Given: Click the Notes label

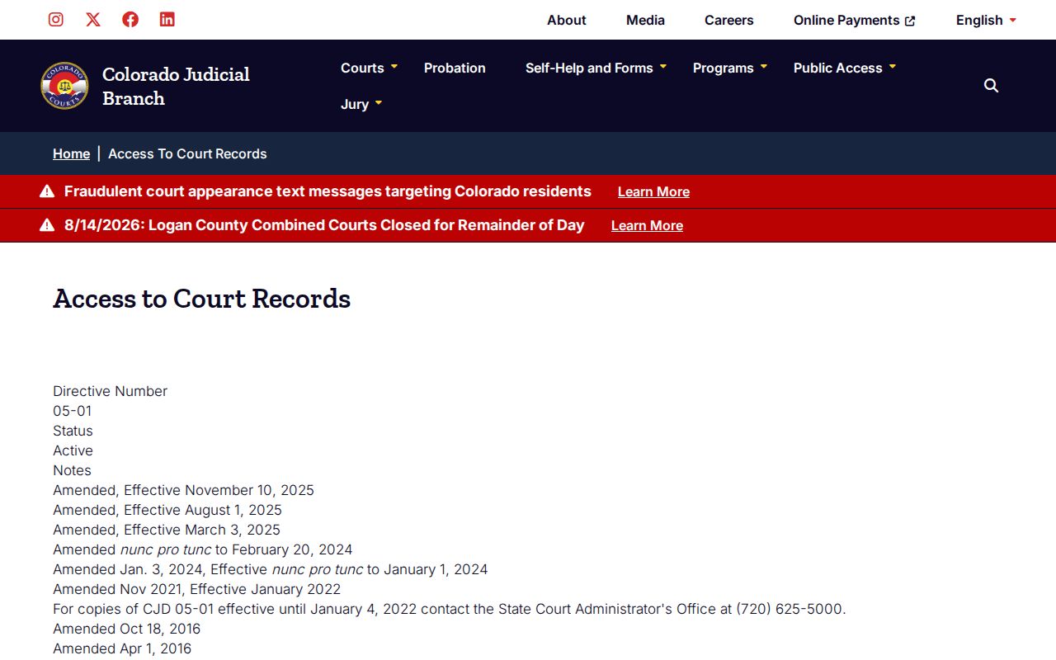Looking at the screenshot, I should (x=72, y=470).
